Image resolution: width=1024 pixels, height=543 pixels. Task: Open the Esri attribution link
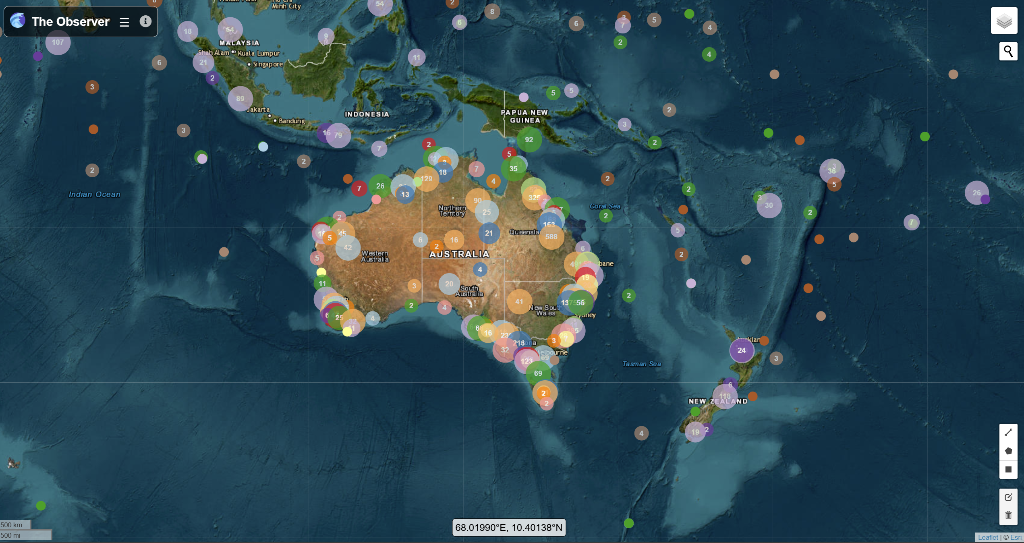click(x=1016, y=537)
